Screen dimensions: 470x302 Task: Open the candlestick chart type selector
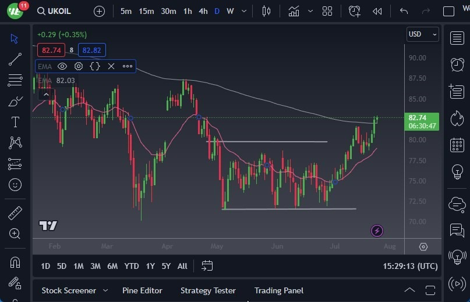point(267,11)
